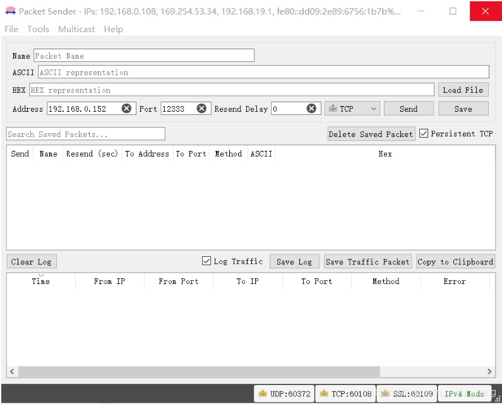
Task: Click Copy to Clipboard button
Action: (x=455, y=261)
